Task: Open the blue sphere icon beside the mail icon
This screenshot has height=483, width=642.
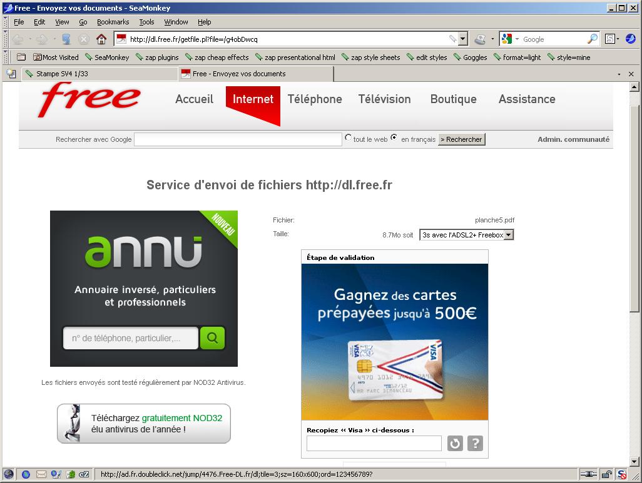Action: click(x=26, y=474)
